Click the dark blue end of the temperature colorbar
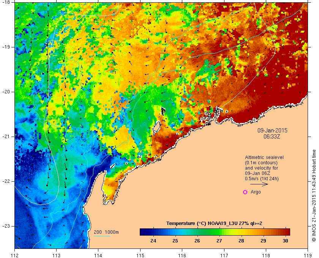 coord(143,232)
